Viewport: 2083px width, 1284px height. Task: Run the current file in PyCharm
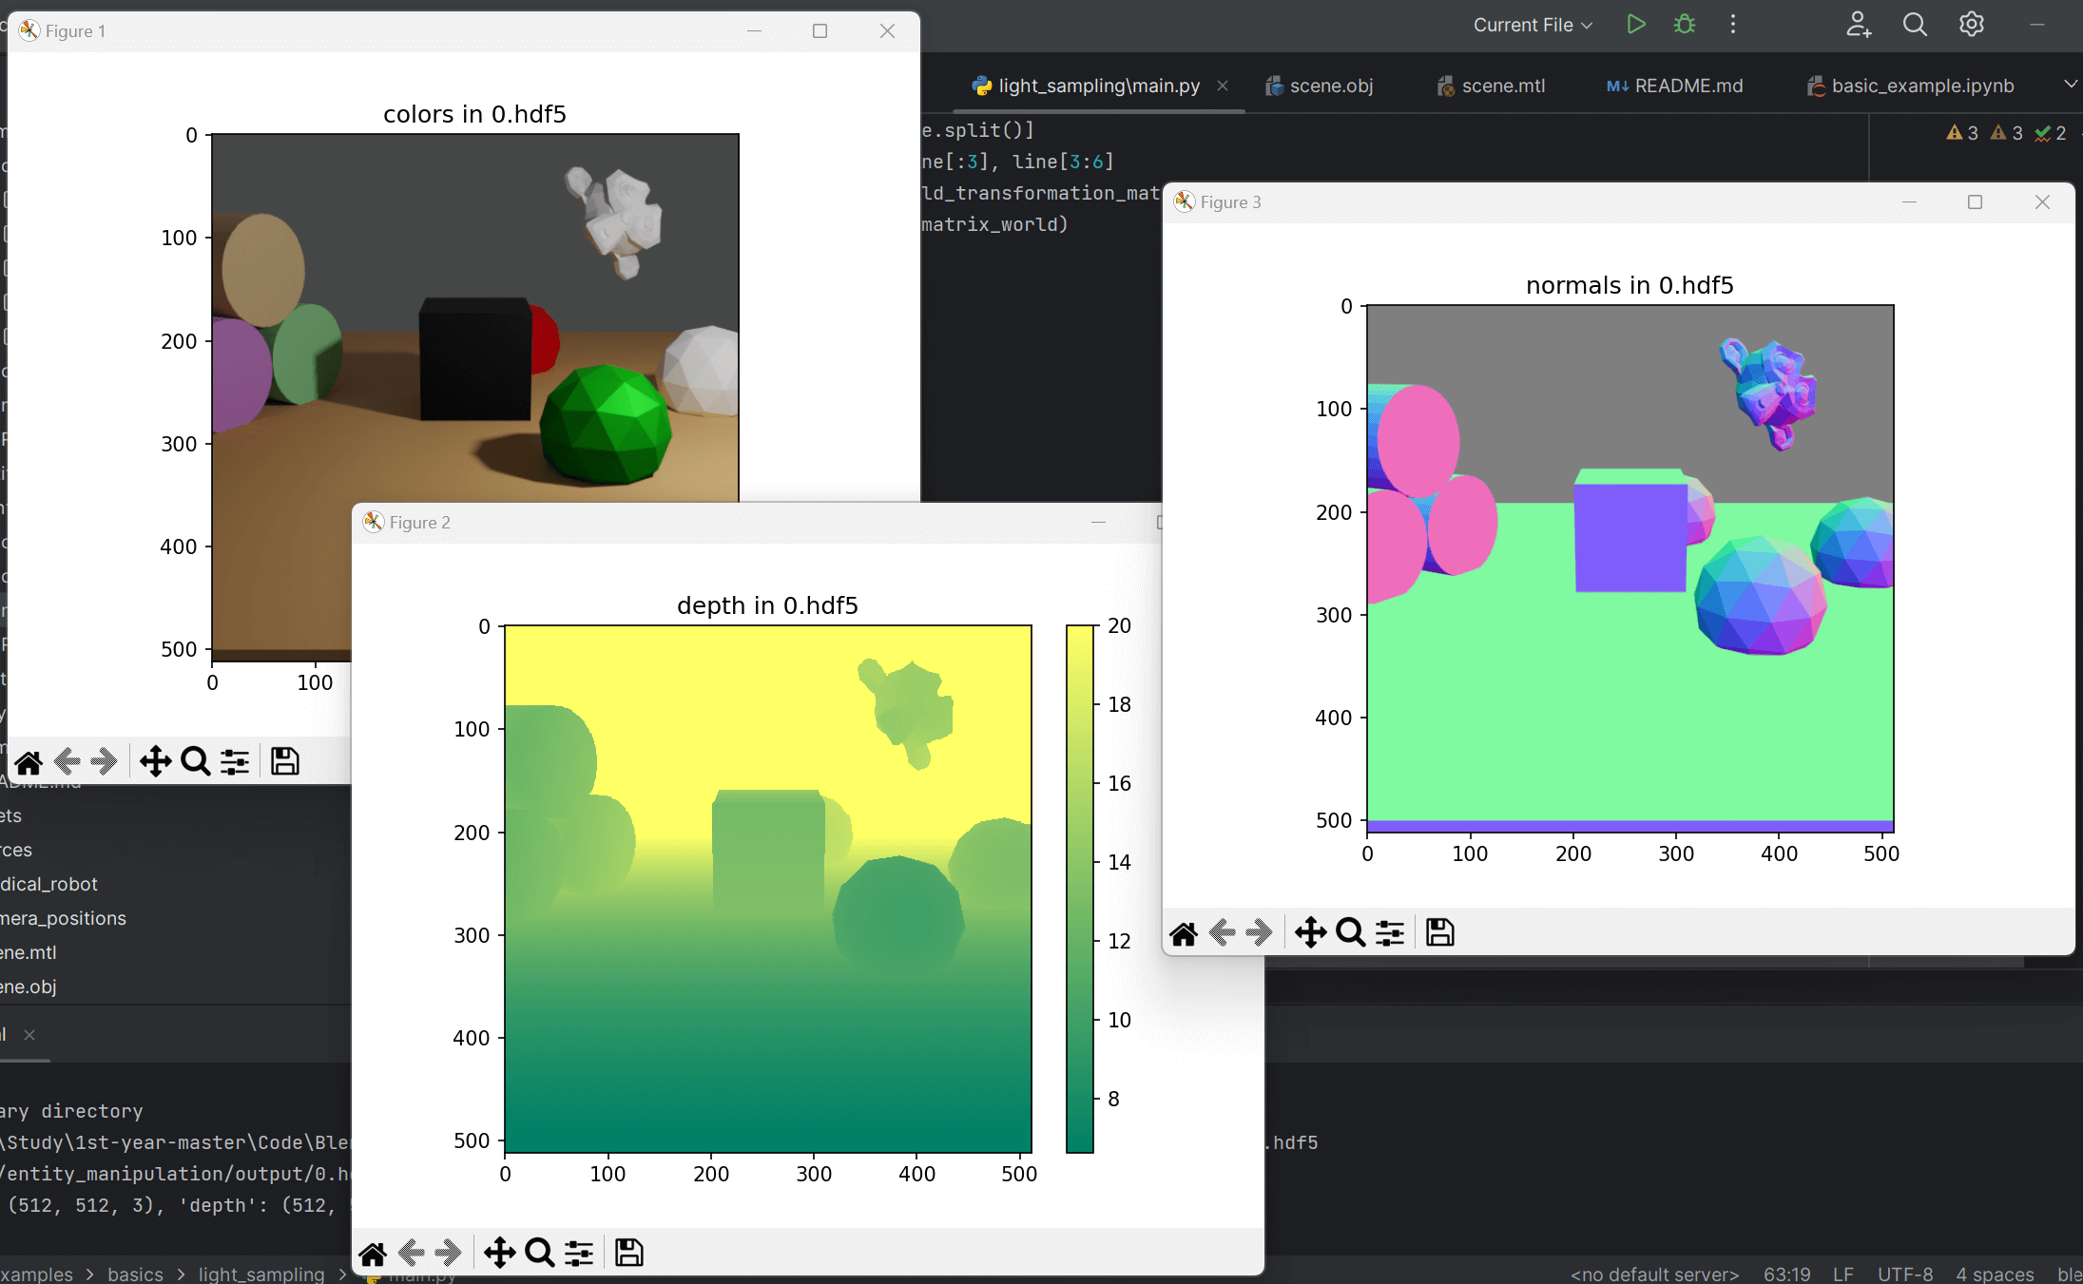tap(1635, 25)
